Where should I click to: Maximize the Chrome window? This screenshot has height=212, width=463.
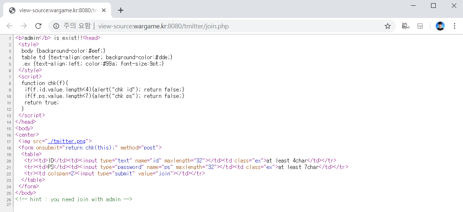(x=433, y=5)
